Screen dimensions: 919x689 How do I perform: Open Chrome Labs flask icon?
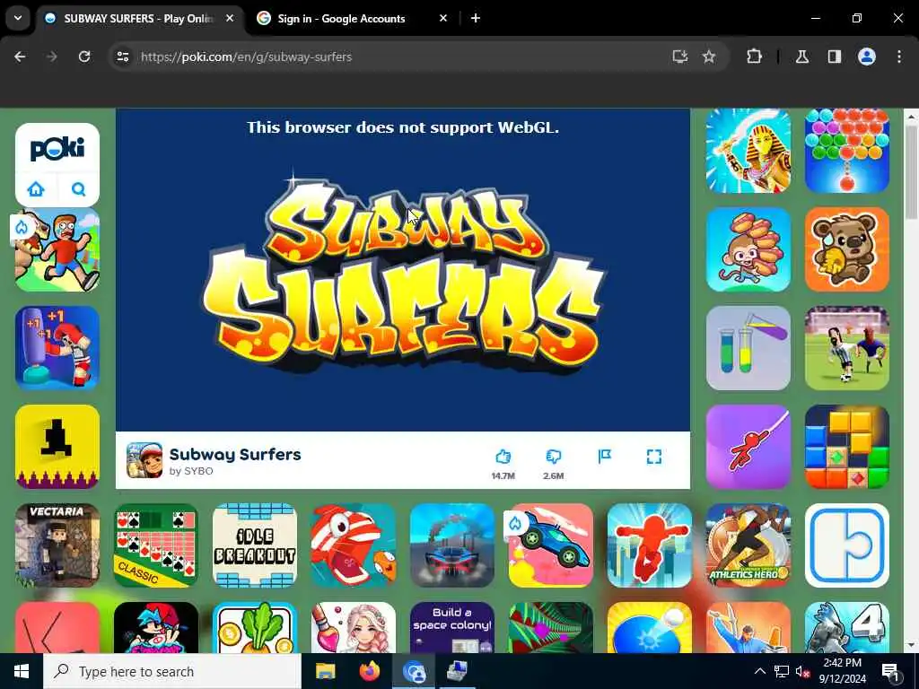[x=801, y=57]
